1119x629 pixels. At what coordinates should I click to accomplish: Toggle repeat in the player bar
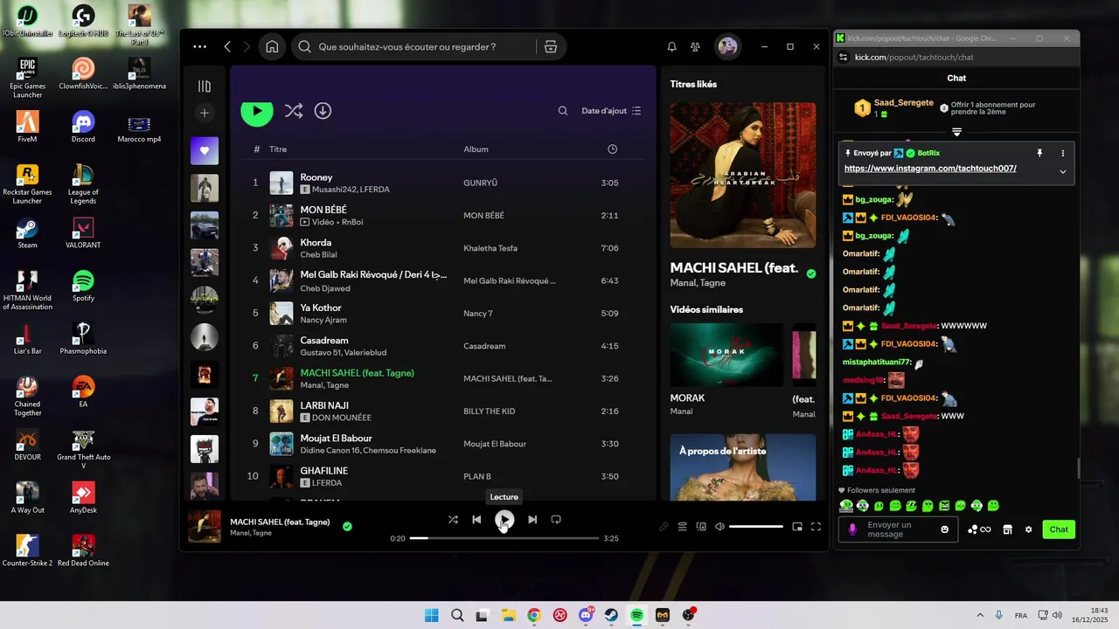(x=556, y=520)
